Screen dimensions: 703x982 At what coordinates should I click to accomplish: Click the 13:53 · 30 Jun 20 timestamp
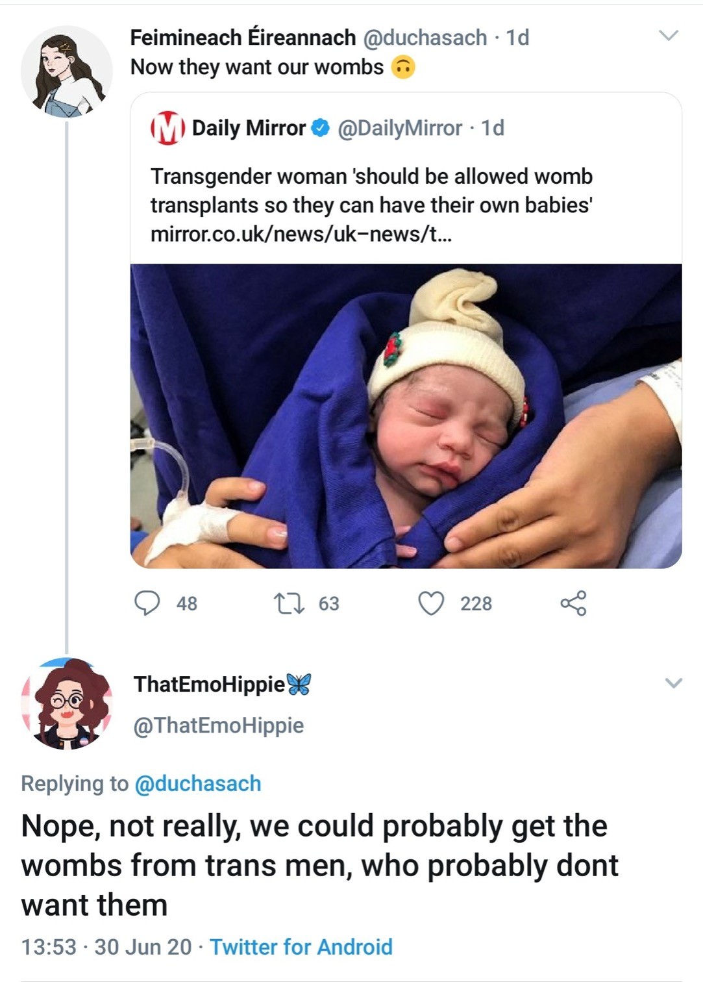(106, 947)
